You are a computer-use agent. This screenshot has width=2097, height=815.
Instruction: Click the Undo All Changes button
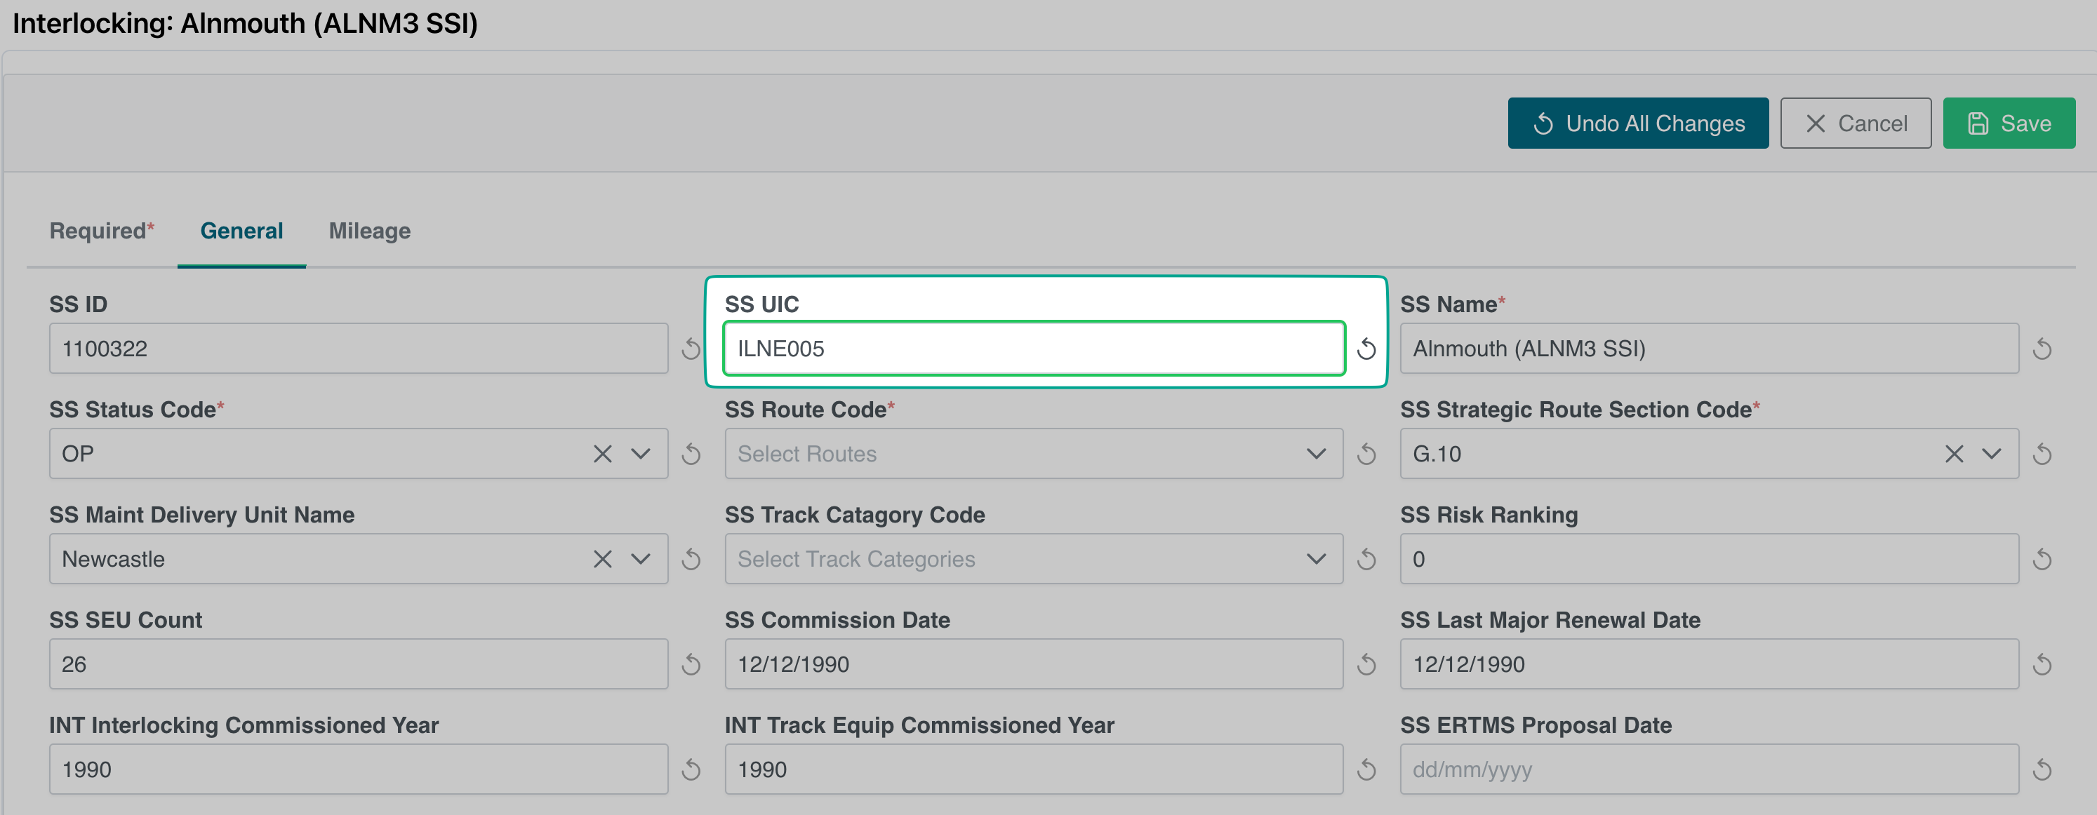coord(1637,123)
